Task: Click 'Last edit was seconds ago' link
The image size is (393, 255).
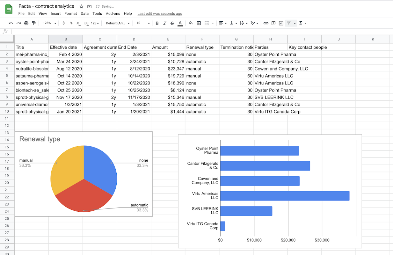Action: (x=160, y=14)
